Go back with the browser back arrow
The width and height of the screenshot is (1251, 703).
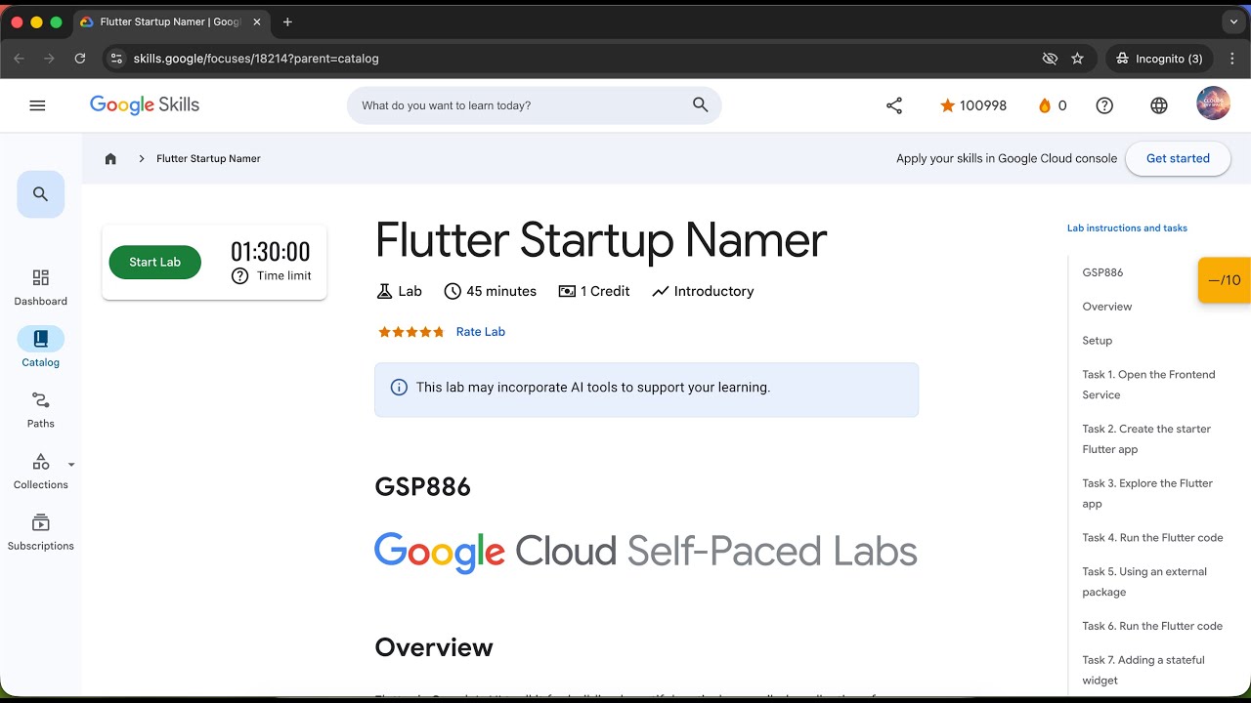click(x=19, y=59)
